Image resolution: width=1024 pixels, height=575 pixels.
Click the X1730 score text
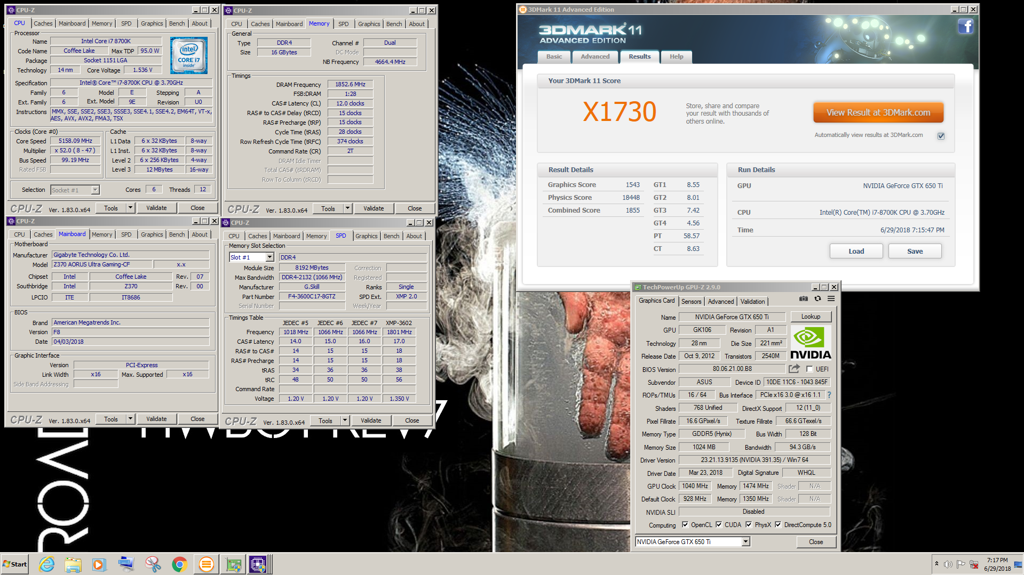619,111
